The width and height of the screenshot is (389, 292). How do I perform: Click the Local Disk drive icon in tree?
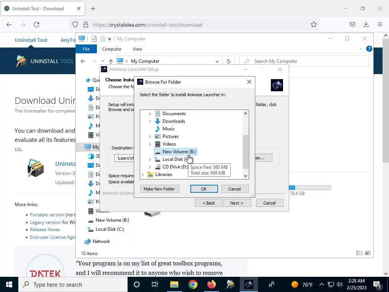(x=158, y=159)
